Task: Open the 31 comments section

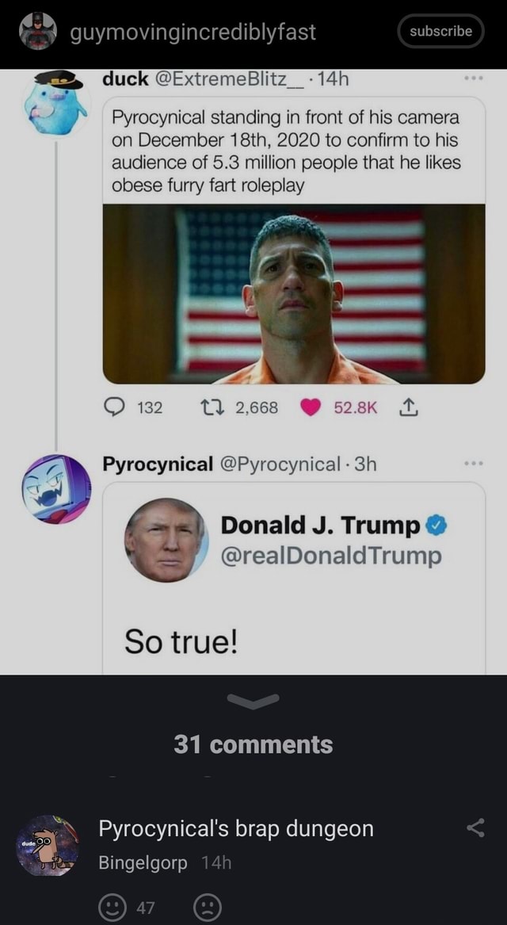Action: [x=253, y=744]
